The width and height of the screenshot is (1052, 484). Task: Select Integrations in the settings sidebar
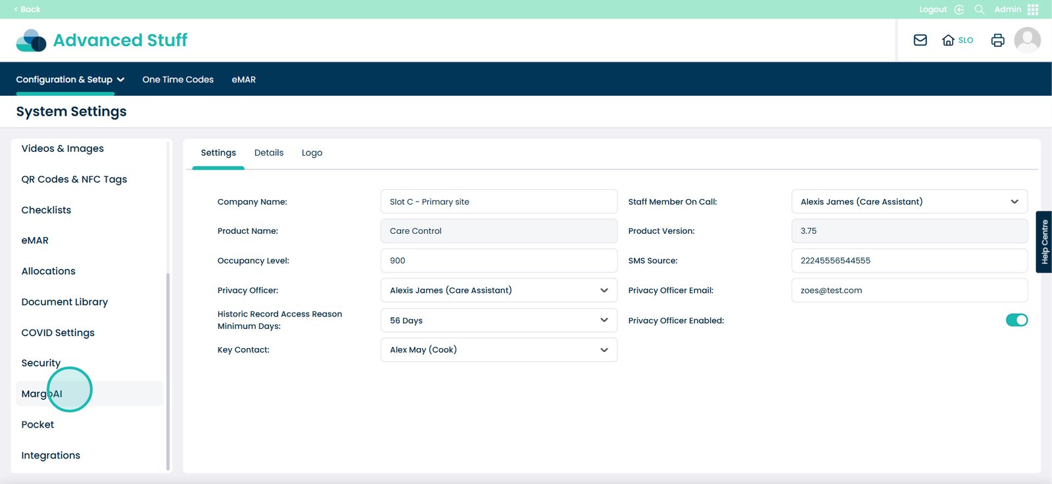[51, 456]
